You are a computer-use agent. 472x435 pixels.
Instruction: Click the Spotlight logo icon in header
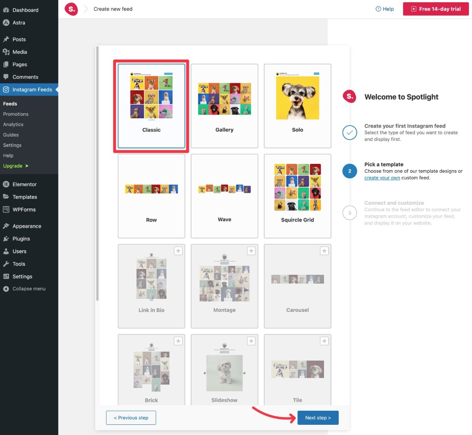click(x=71, y=9)
